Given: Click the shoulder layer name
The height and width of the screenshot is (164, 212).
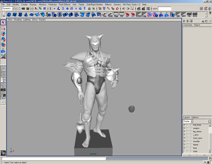Looking at the screenshot, I should [x=196, y=141].
